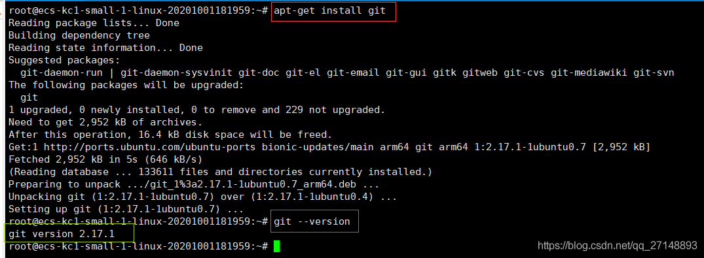Click the 'Suggested packages:' heading line
This screenshot has height=258, width=704.
(x=64, y=60)
